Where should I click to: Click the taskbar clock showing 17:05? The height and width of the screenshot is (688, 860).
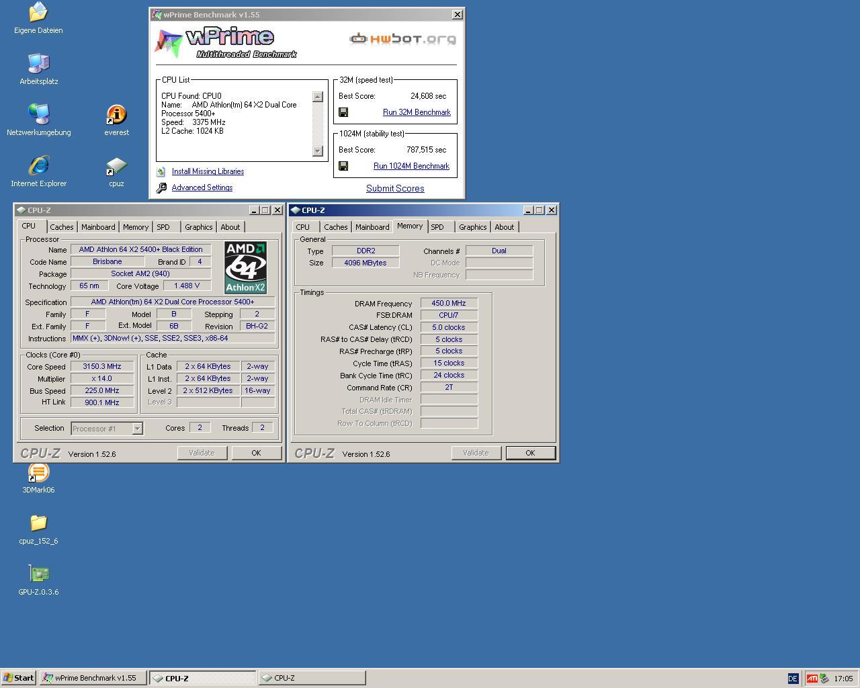pyautogui.click(x=843, y=679)
